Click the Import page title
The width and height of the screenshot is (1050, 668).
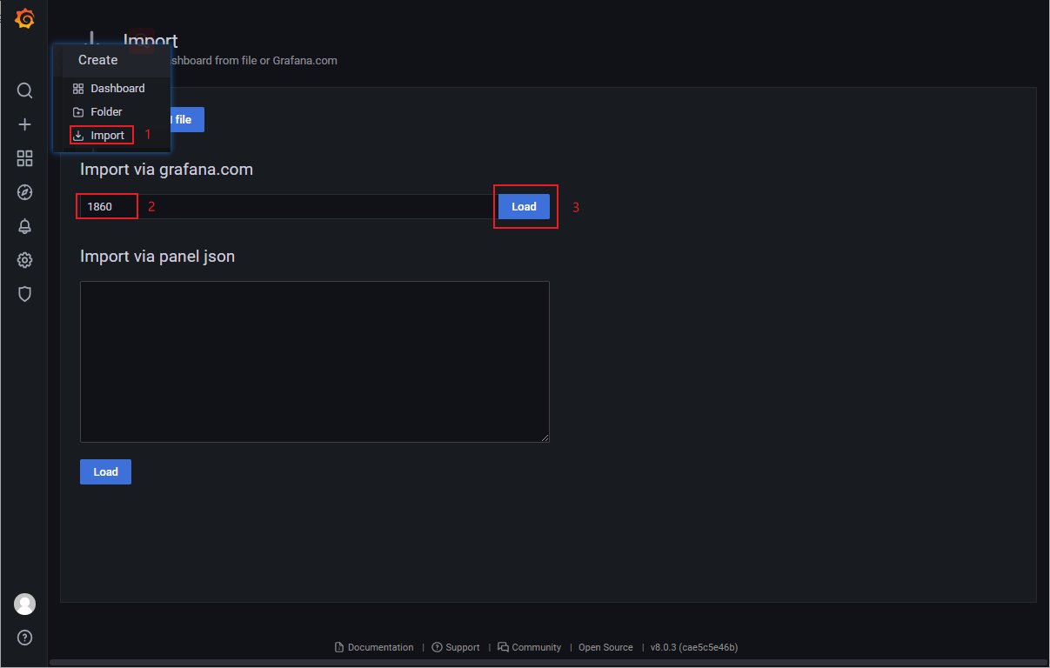(150, 40)
